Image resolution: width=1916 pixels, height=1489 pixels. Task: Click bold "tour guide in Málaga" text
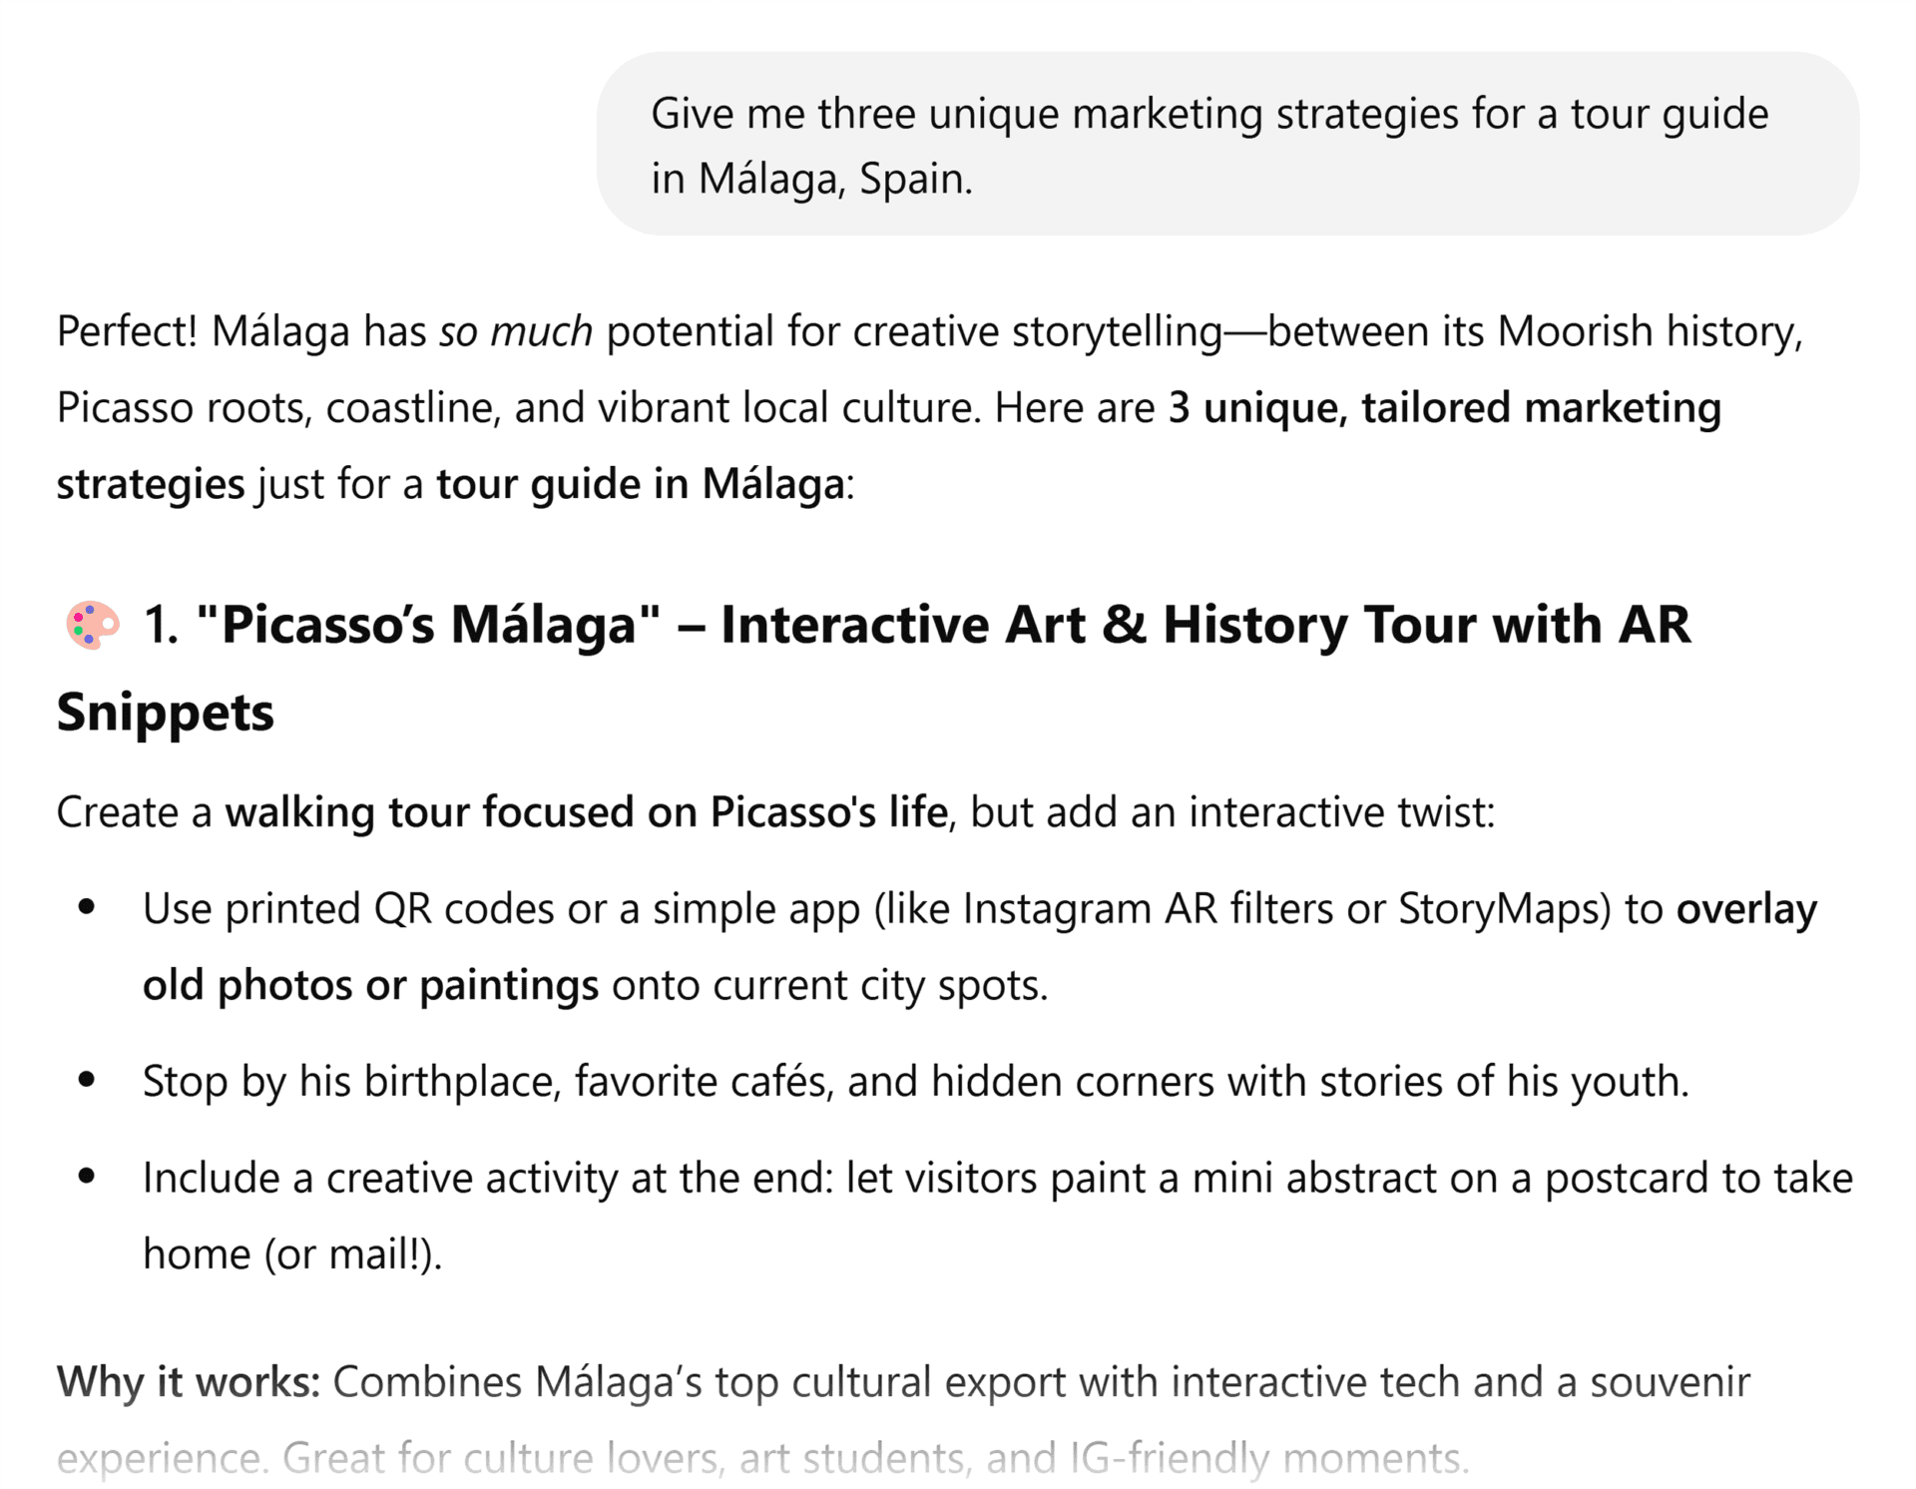click(x=641, y=484)
